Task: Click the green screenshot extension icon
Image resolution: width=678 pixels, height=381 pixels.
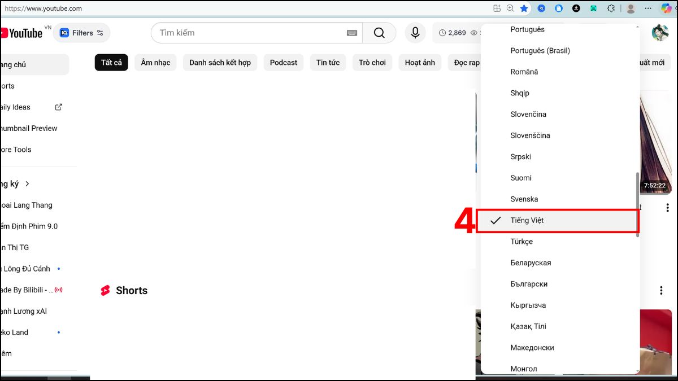Action: coord(593,8)
